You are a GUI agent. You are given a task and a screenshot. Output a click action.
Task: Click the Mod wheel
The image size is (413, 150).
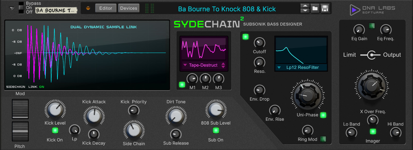click(x=20, y=109)
